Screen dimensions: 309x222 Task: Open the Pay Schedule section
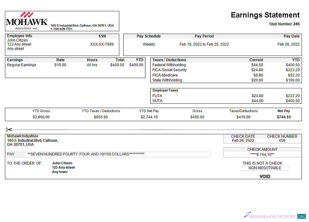point(149,36)
